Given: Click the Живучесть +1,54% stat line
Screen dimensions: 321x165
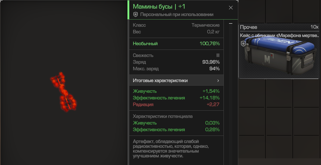Looking at the screenshot, I should tap(176, 91).
